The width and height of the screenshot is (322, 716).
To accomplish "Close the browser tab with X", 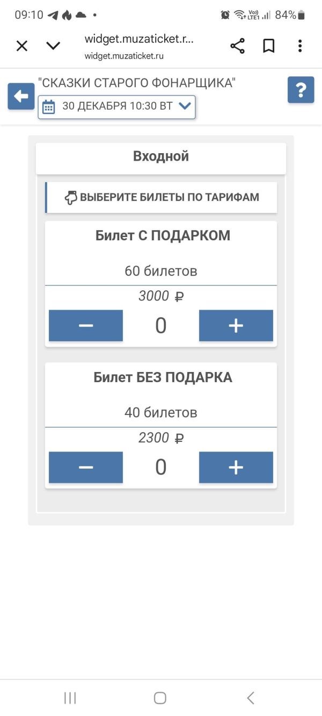I will pyautogui.click(x=21, y=46).
